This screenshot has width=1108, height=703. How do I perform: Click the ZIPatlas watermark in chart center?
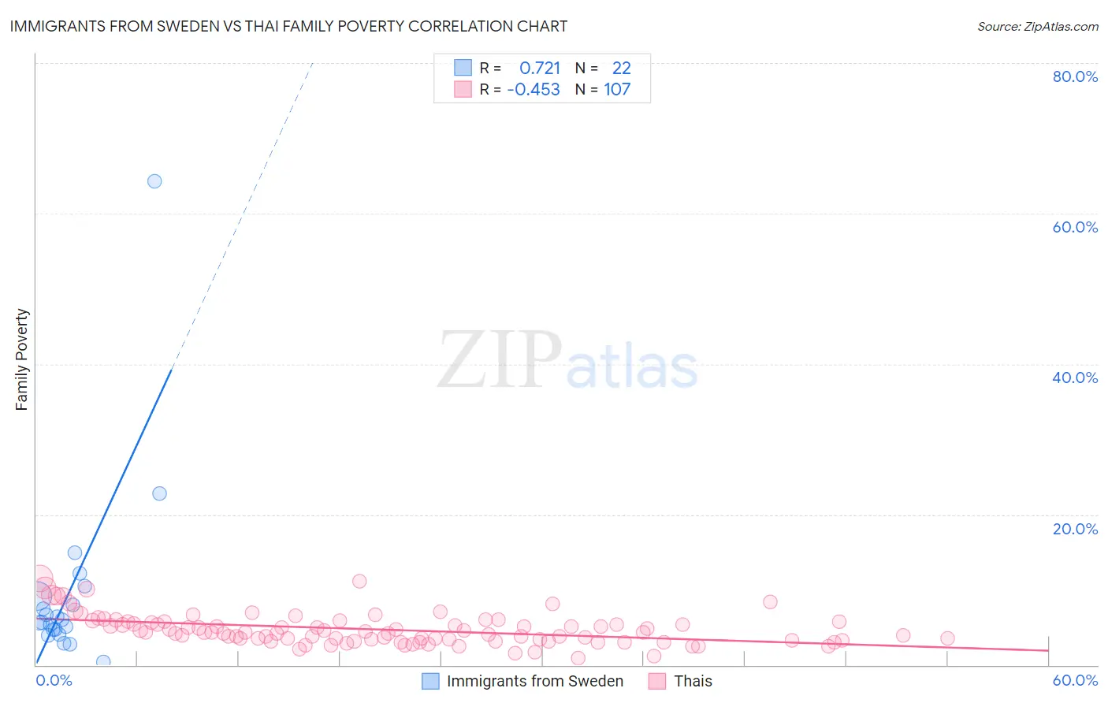coord(567,360)
